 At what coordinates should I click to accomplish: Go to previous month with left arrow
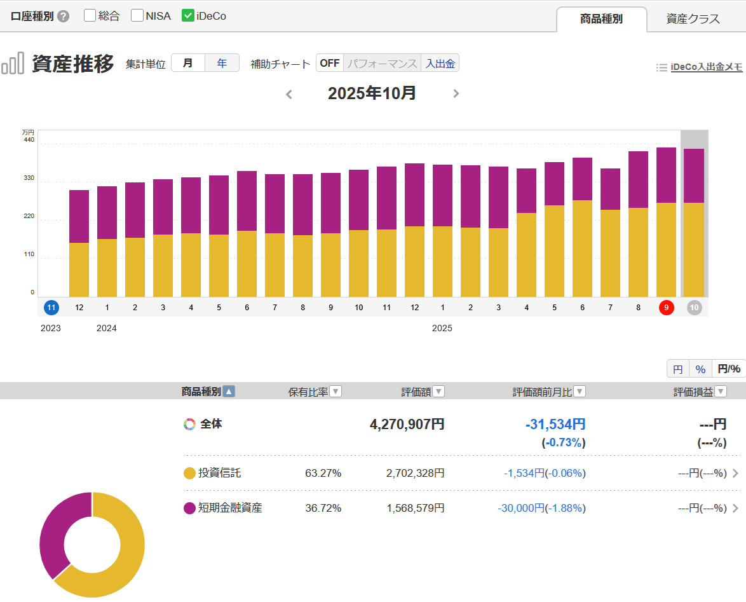tap(289, 94)
